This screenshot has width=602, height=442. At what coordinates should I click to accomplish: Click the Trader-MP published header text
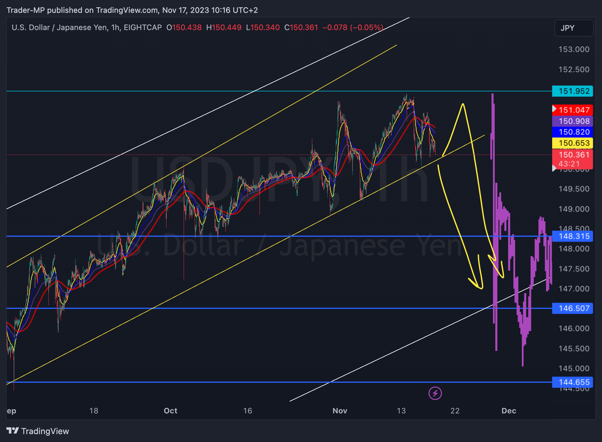pos(132,10)
